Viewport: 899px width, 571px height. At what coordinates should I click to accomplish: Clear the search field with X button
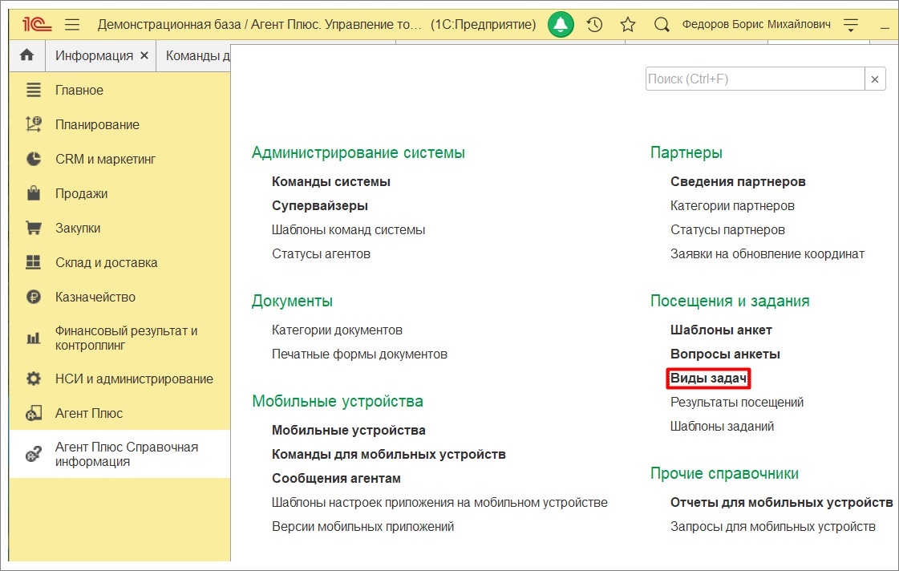tap(875, 79)
